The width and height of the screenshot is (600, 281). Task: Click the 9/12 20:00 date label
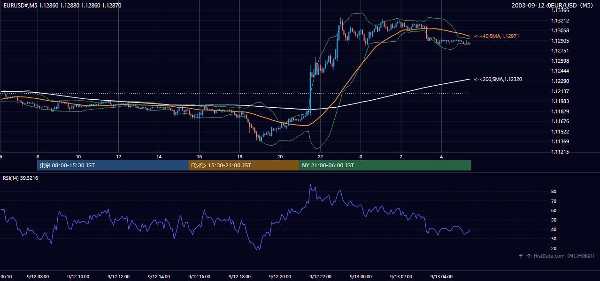[280, 277]
